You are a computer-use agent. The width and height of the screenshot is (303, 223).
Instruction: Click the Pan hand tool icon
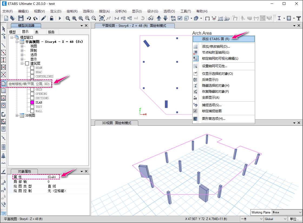[x=102, y=18]
